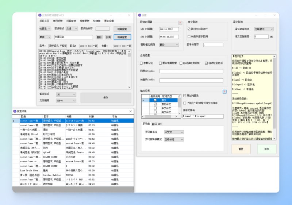Click the 保存文件名 input field

[x=203, y=116]
